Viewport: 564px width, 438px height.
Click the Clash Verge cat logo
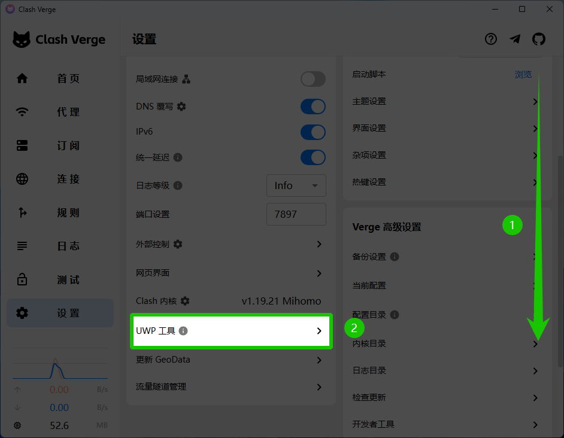click(22, 39)
